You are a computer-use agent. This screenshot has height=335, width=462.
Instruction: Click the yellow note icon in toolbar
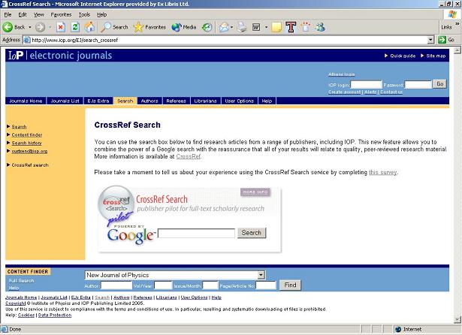click(276, 27)
